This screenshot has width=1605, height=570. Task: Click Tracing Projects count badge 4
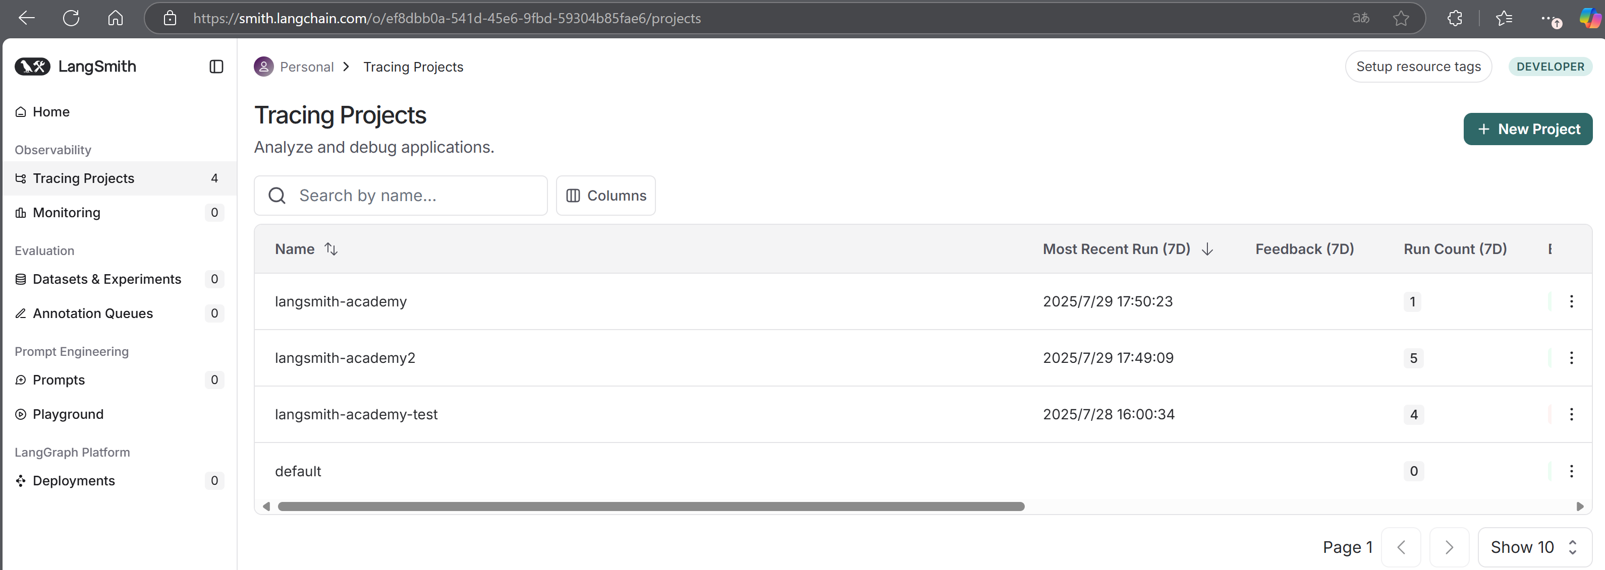coord(214,178)
